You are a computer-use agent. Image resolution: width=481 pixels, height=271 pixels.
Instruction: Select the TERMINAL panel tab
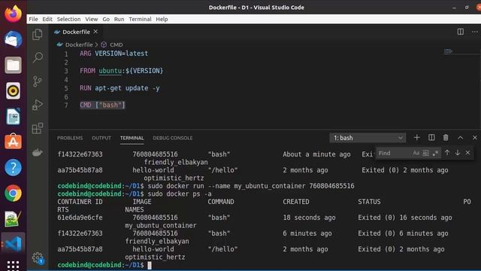coord(132,138)
